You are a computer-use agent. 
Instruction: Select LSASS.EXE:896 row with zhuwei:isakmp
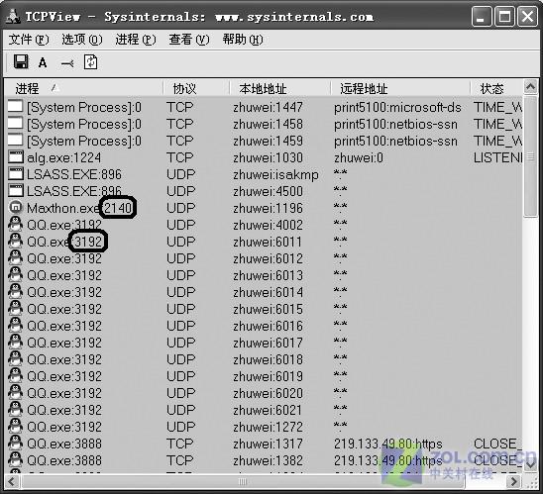point(264,174)
